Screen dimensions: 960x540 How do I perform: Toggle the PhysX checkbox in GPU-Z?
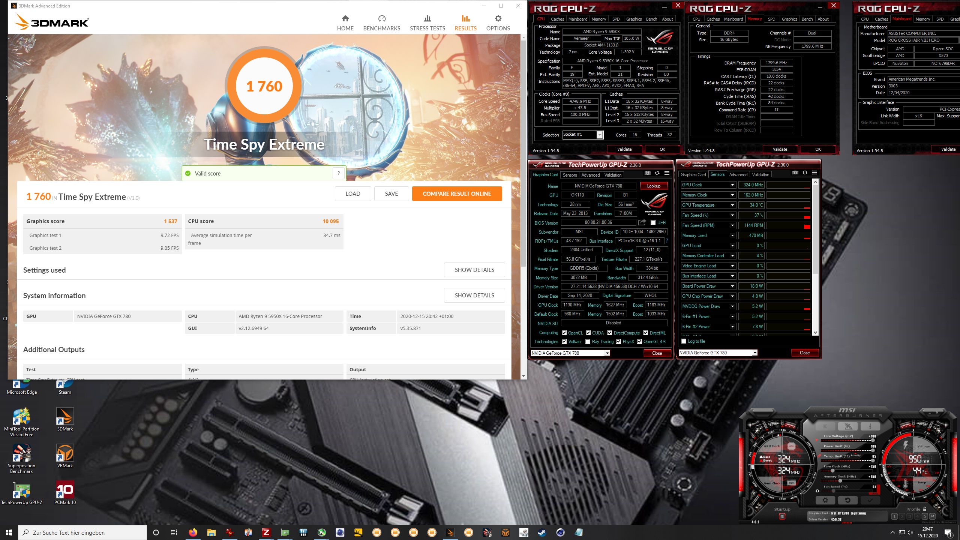click(619, 341)
